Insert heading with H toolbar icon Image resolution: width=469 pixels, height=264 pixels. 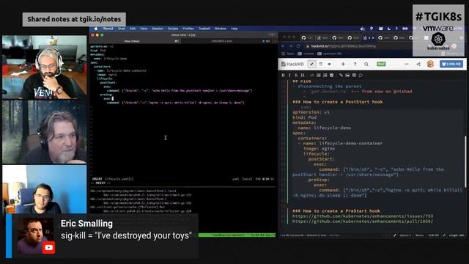(303, 75)
